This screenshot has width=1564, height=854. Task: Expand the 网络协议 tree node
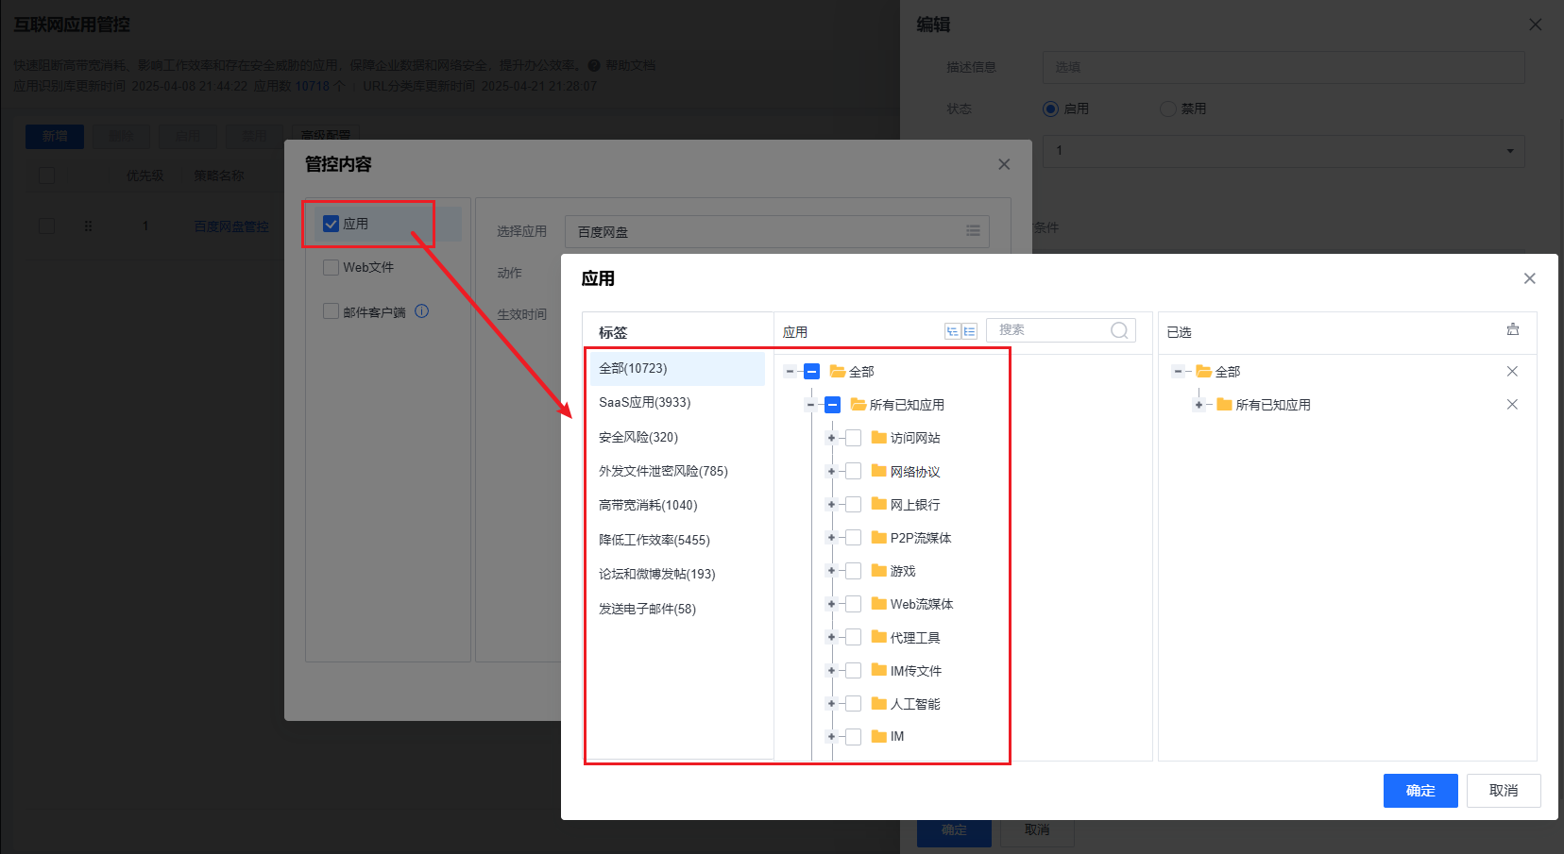tap(831, 472)
